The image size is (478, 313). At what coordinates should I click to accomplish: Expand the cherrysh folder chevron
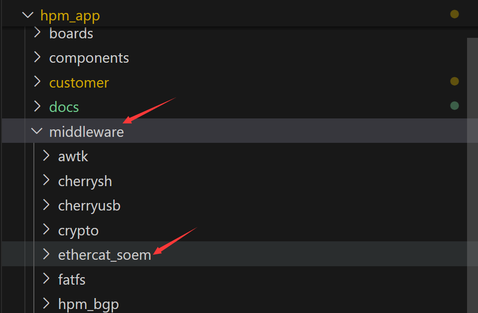tap(46, 181)
